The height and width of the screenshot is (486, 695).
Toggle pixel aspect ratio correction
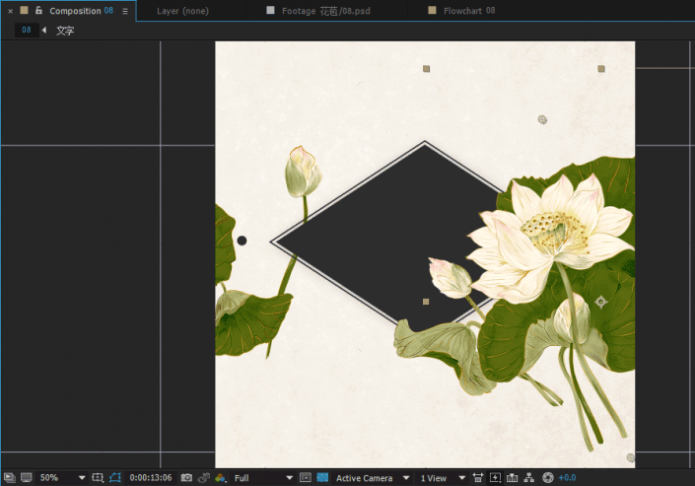point(478,477)
